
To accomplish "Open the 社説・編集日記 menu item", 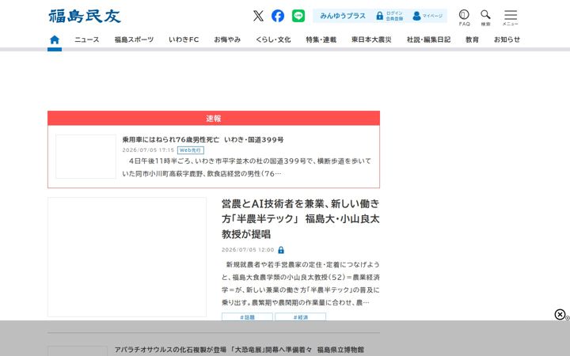I will pos(428,40).
